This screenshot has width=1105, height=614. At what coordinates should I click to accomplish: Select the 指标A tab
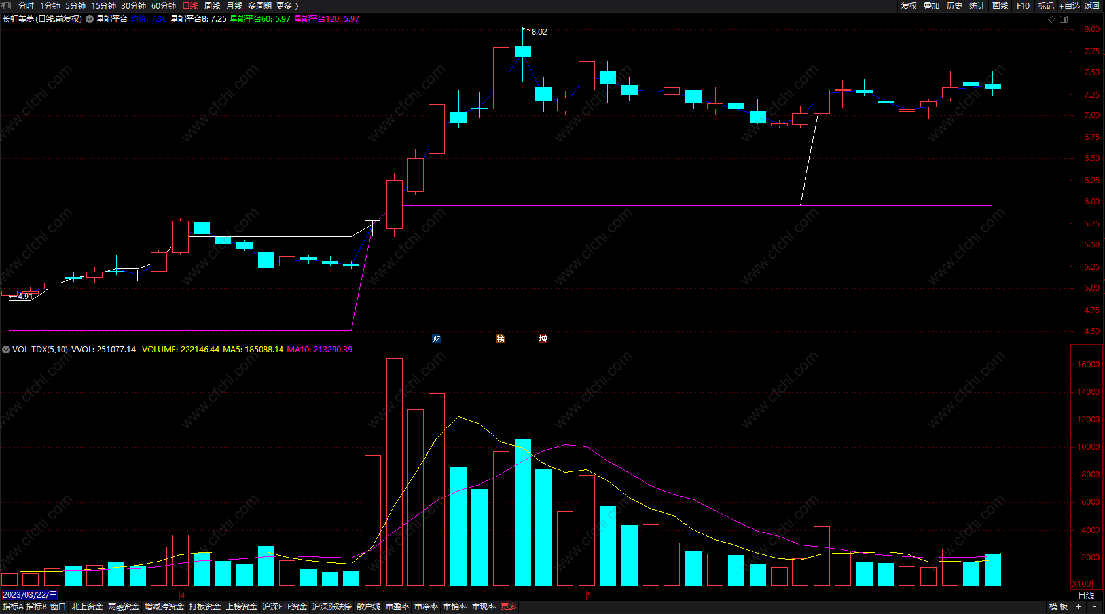pos(13,607)
